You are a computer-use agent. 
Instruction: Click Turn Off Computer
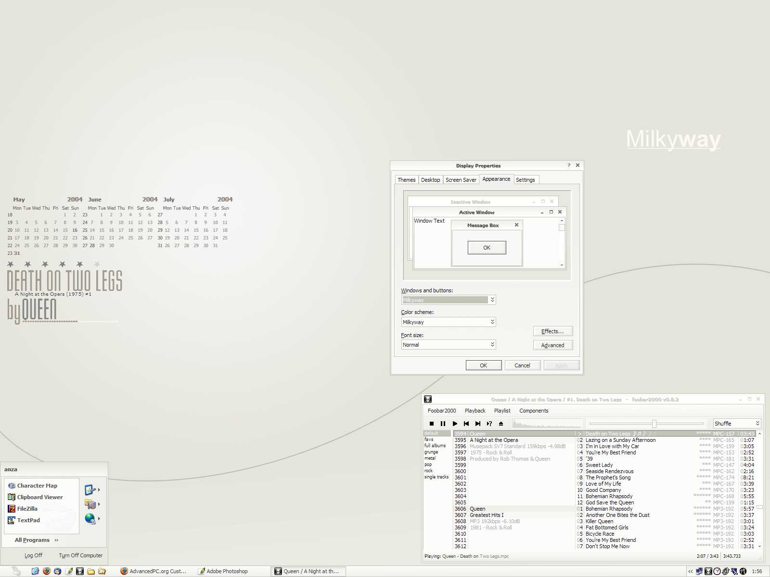80,555
